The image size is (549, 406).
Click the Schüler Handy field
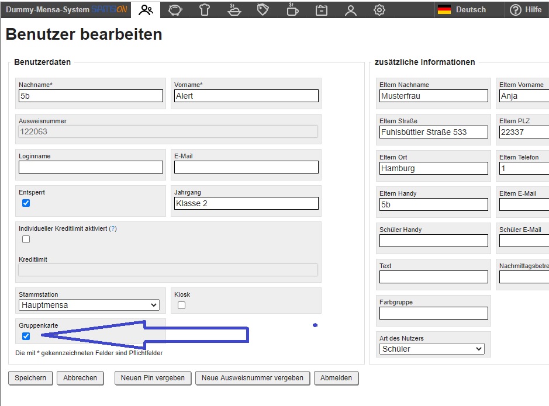click(x=433, y=241)
